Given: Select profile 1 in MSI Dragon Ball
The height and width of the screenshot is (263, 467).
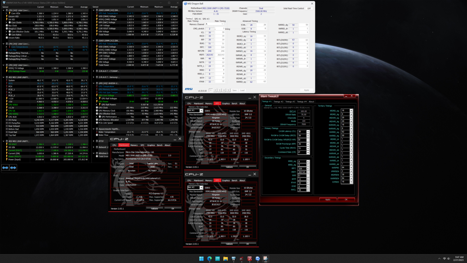Looking at the screenshot, I should (x=211, y=90).
